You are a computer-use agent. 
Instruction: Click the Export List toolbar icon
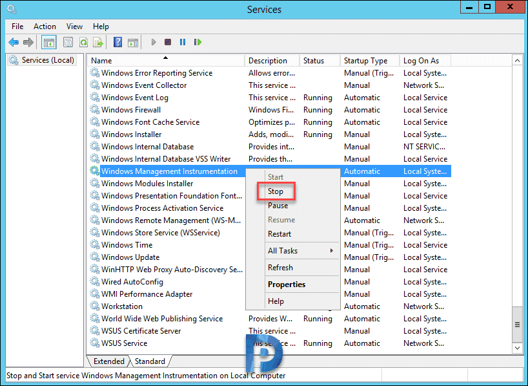click(98, 43)
